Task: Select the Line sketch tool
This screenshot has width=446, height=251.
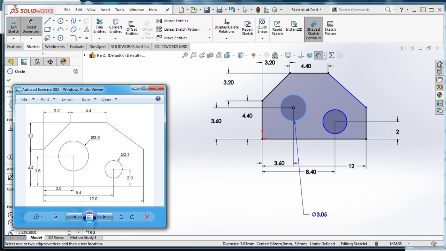Action: point(47,21)
